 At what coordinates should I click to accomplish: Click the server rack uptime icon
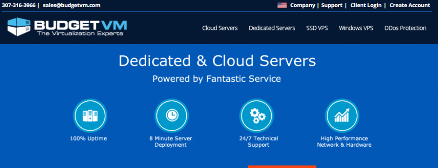(x=90, y=116)
